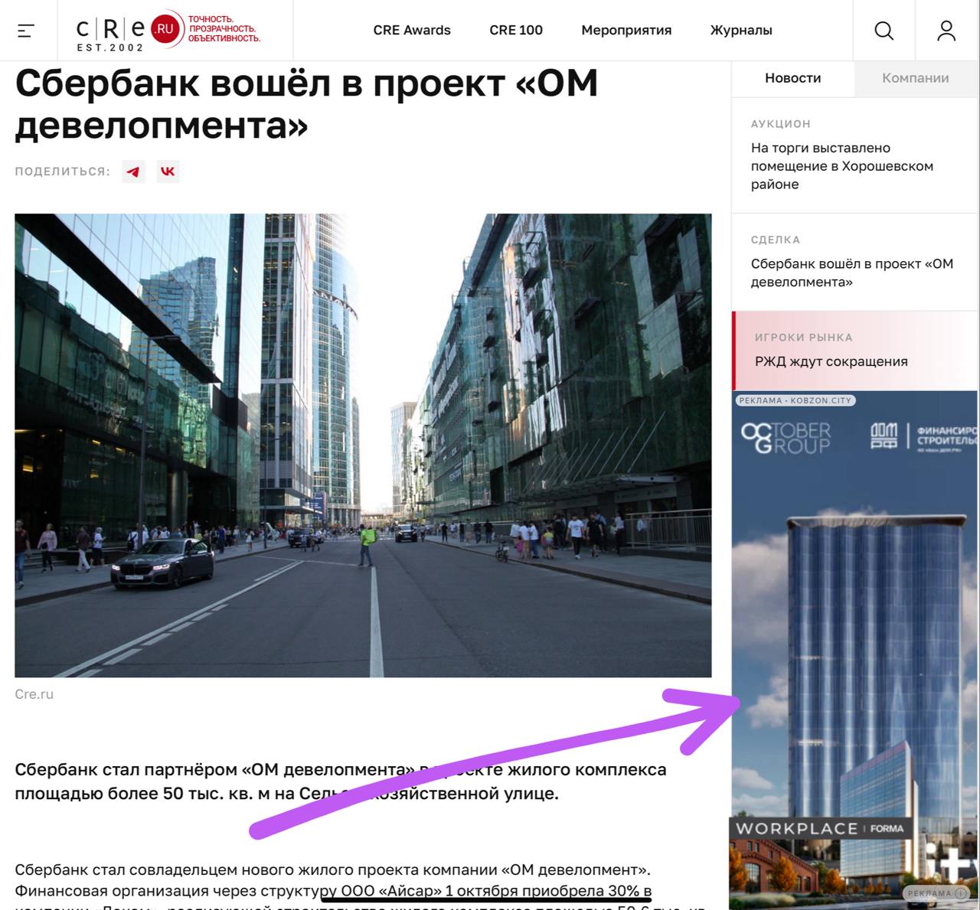The image size is (980, 910).
Task: Open the hamburger navigation menu
Action: pos(26,31)
